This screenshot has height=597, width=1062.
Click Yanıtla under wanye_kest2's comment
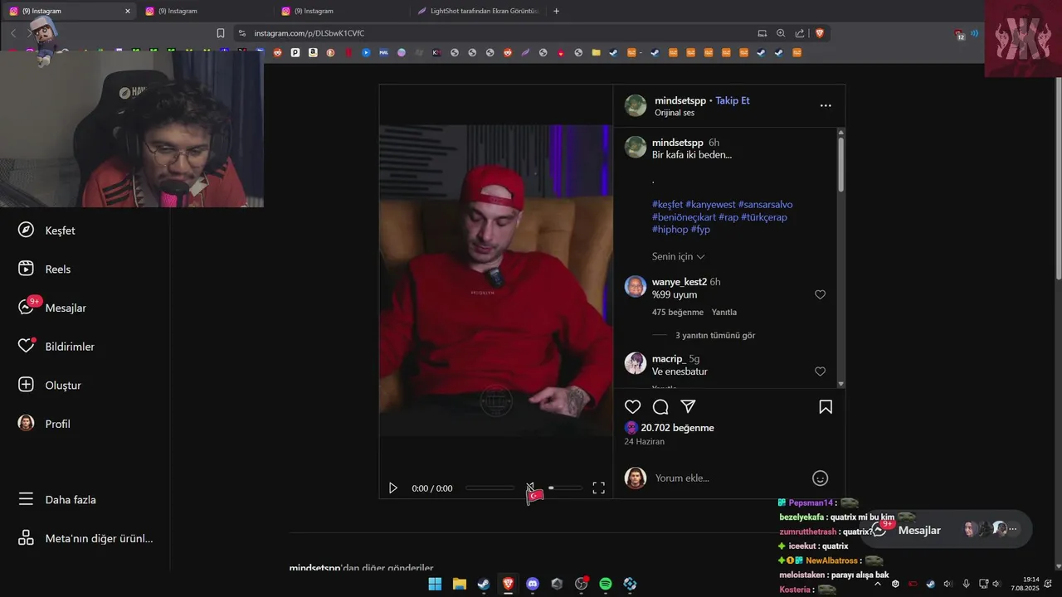click(724, 313)
